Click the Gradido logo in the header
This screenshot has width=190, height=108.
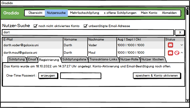[x=11, y=13]
